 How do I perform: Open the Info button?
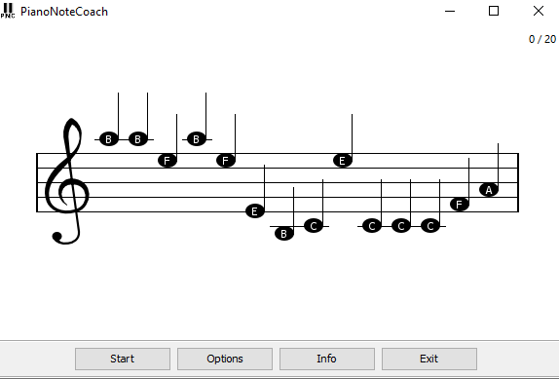[327, 359]
